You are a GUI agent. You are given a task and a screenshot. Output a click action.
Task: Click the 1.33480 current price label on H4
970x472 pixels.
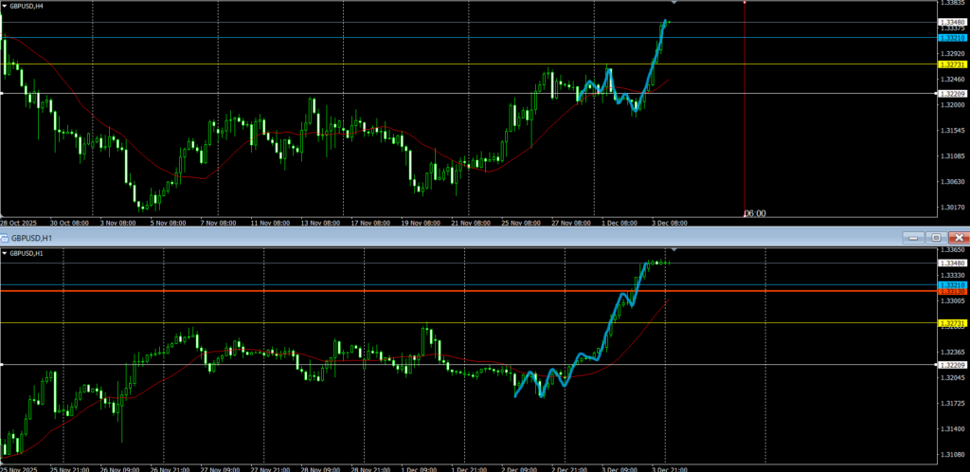pyautogui.click(x=951, y=22)
